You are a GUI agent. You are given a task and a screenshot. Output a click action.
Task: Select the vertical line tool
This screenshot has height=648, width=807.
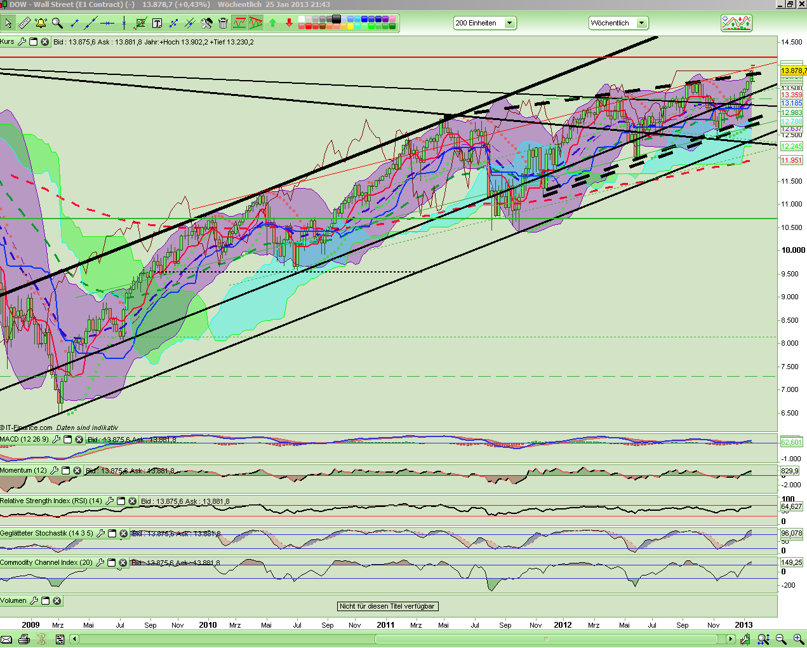(x=124, y=24)
